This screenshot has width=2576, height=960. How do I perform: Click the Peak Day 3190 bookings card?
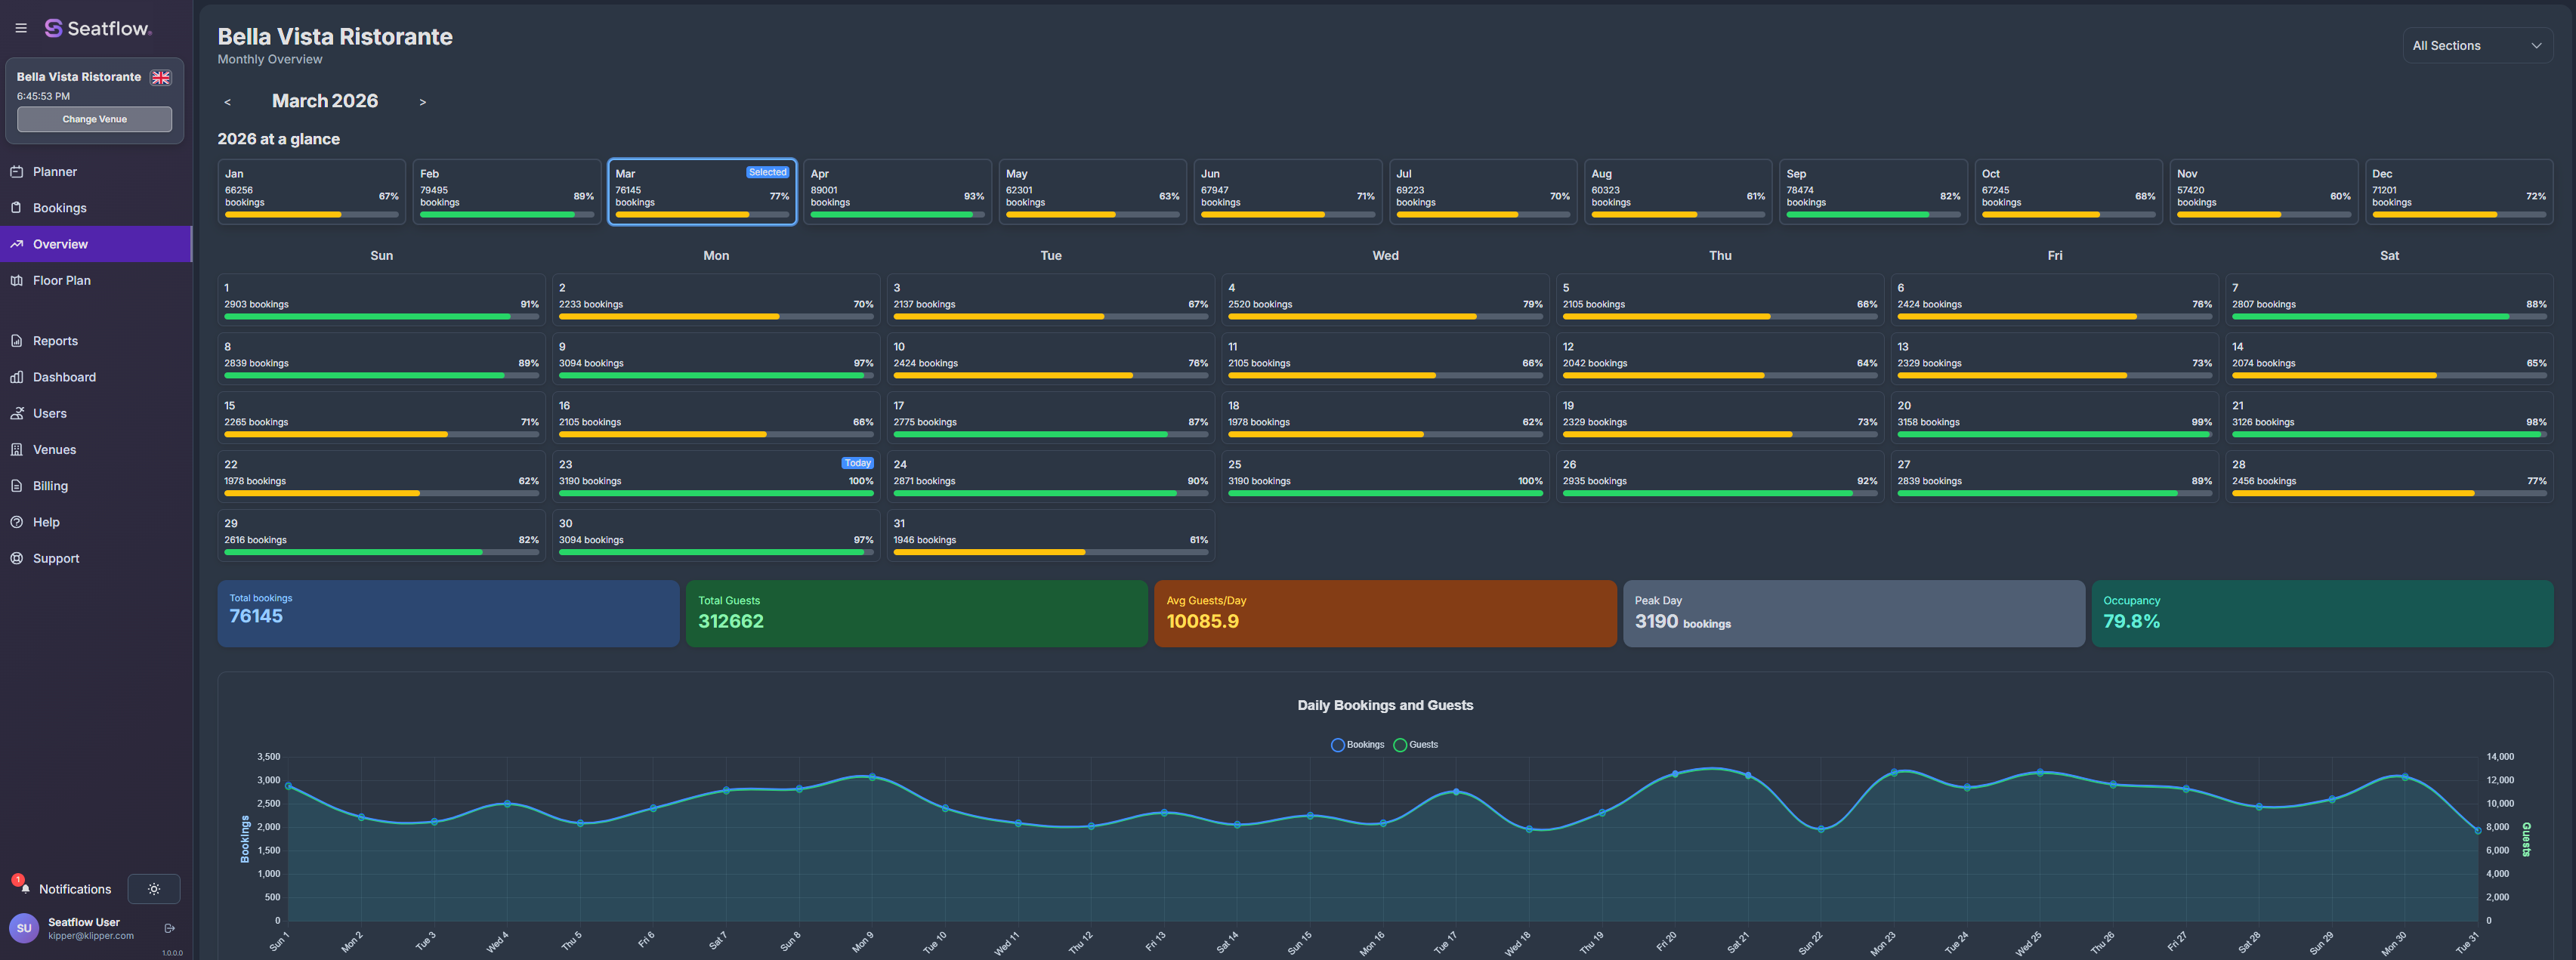(x=1854, y=614)
